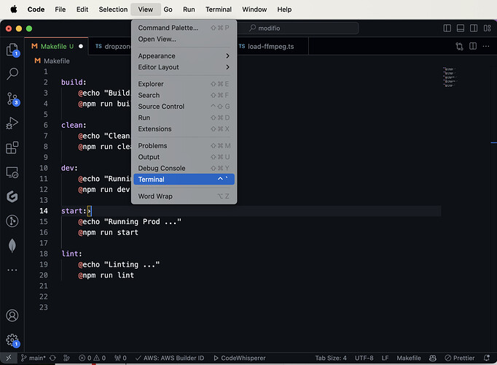The image size is (497, 365).
Task: Expand the Appearance submenu
Action: [x=184, y=56]
